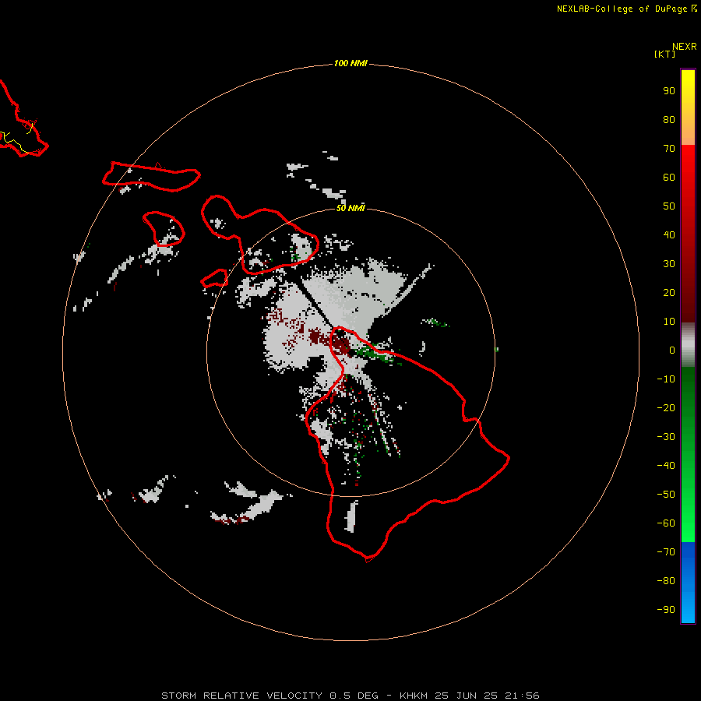Click the -90 value on the velocity scale
The height and width of the screenshot is (701, 701).
pos(666,610)
